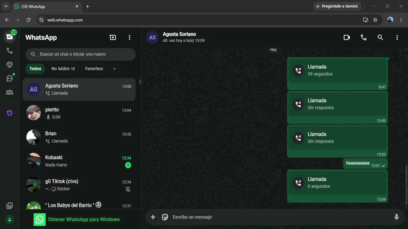Click the search chat input field
Viewport: 408px width, 229px height.
80,54
